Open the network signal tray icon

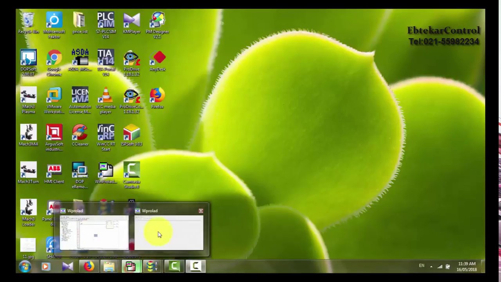point(440,267)
